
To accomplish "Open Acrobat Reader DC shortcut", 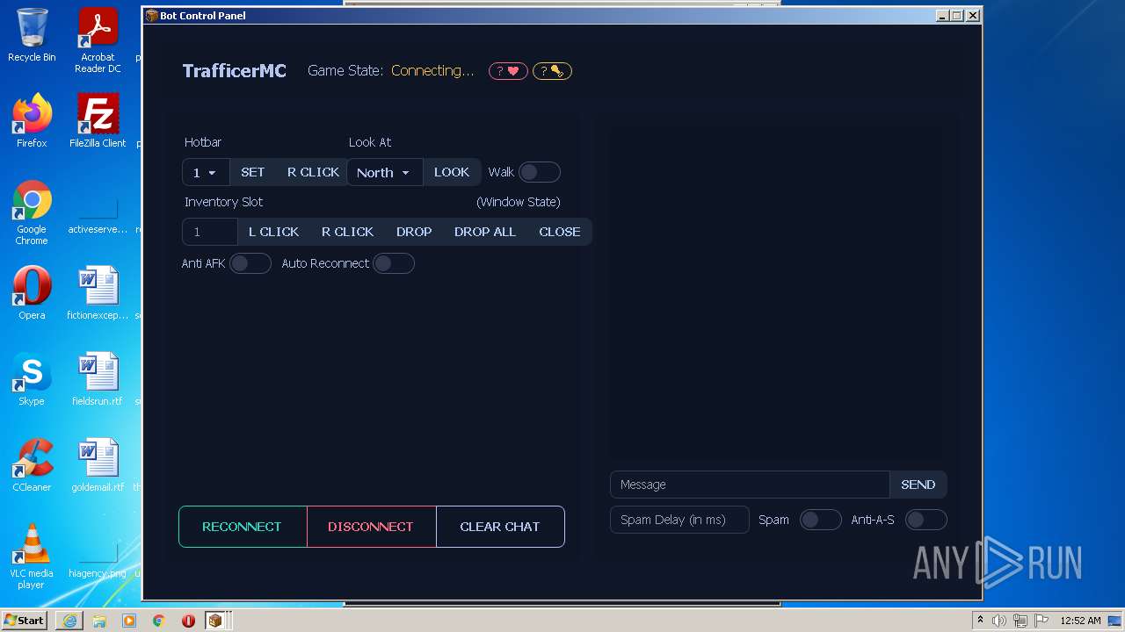I will pyautogui.click(x=98, y=40).
